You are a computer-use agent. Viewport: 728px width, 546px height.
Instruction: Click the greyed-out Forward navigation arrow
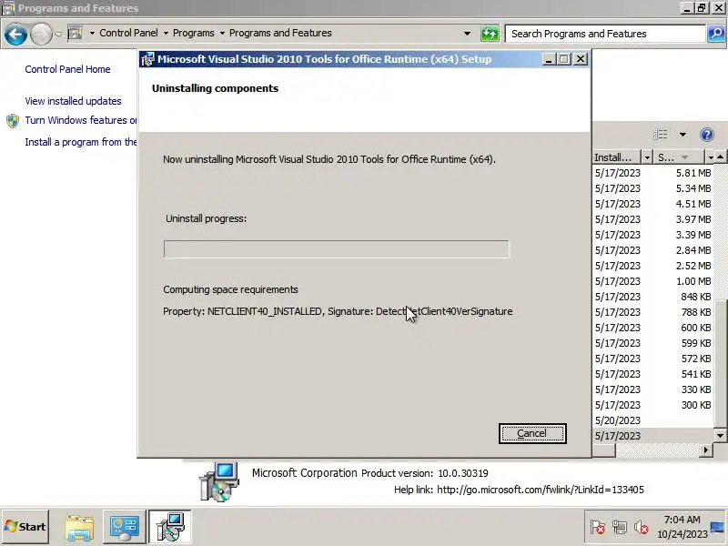(41, 34)
